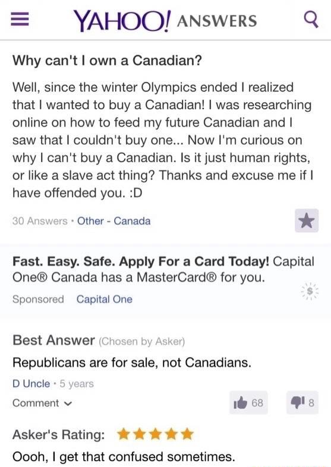The image size is (331, 467).
Task: Click the 68 upvote count
Action: (x=257, y=403)
